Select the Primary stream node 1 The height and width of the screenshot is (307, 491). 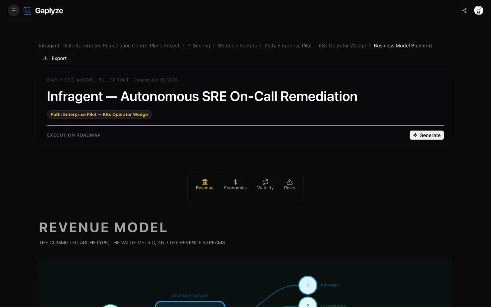point(308,285)
